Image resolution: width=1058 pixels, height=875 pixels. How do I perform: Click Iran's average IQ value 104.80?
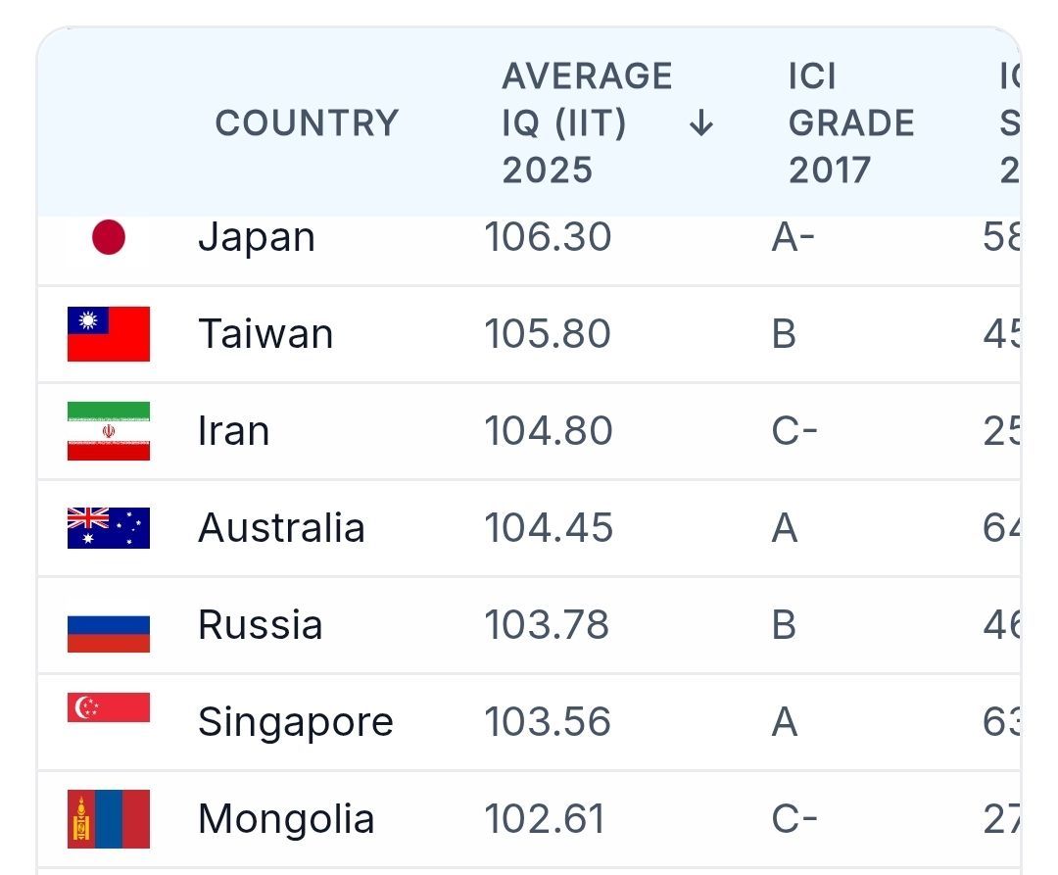pos(549,431)
